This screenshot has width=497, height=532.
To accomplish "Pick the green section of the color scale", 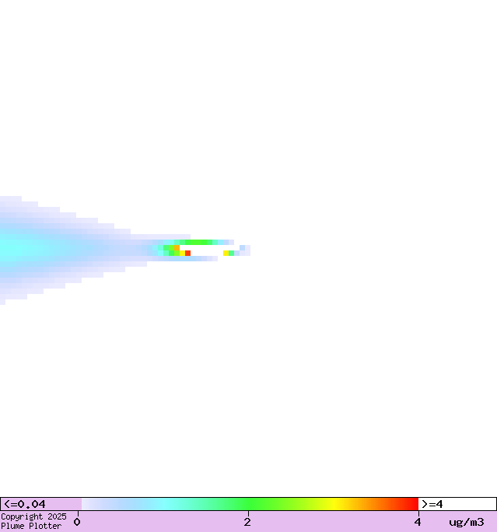I will click(x=249, y=504).
